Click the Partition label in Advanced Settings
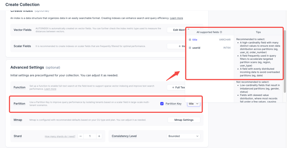 (19, 104)
